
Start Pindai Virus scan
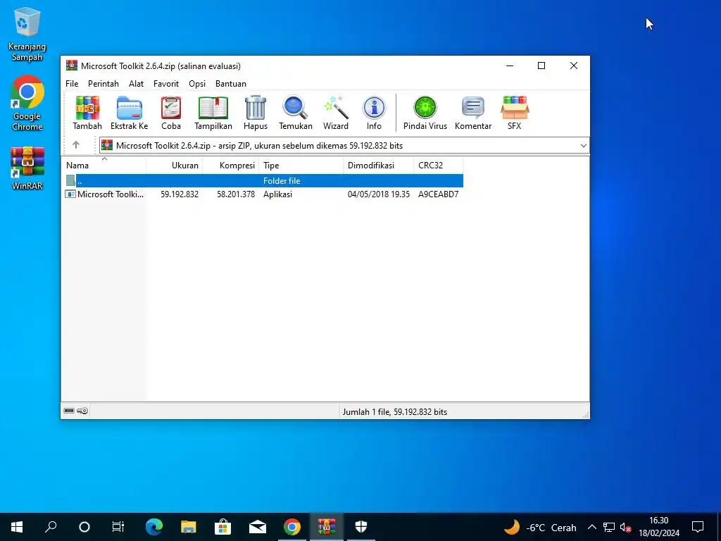(x=425, y=113)
